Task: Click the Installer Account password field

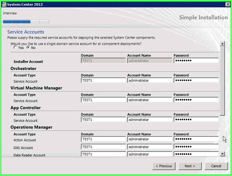Action: click(x=196, y=60)
